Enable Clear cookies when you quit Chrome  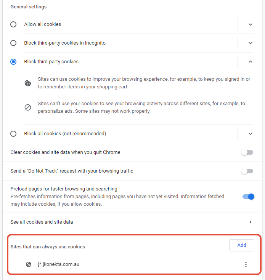[247, 152]
